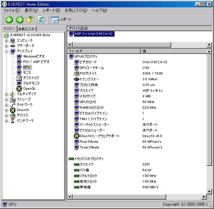Image resolution: width=214 pixels, height=209 pixels.
Task: Click the デバイス devices icon in tree
Action: pyautogui.click(x=13, y=115)
